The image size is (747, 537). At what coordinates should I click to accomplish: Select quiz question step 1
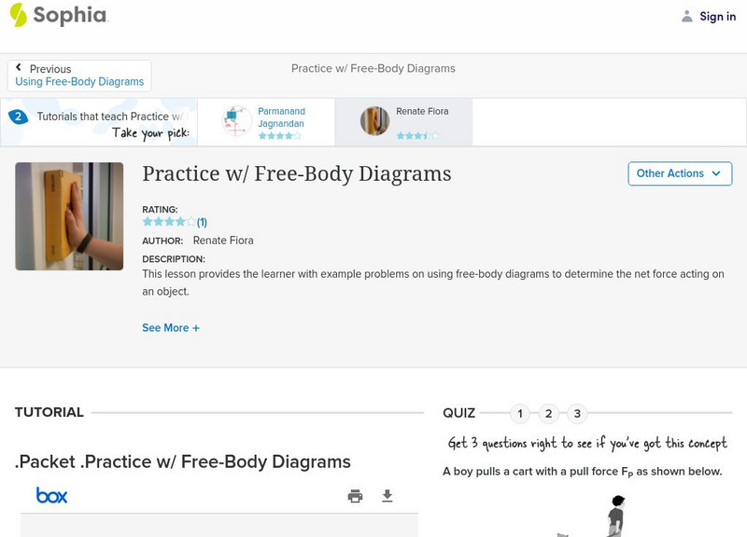point(519,413)
